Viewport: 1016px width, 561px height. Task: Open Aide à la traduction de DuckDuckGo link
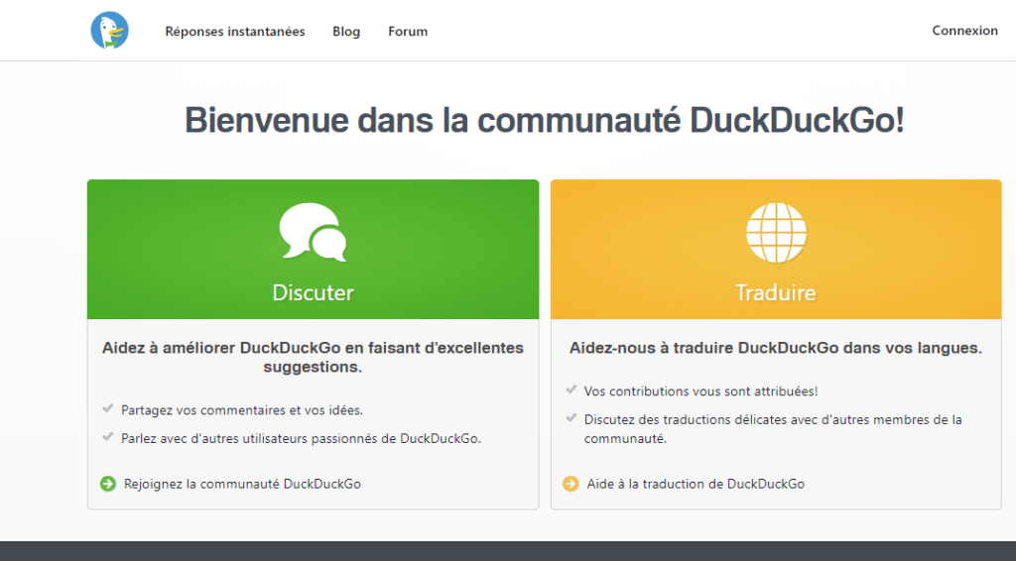tap(696, 484)
